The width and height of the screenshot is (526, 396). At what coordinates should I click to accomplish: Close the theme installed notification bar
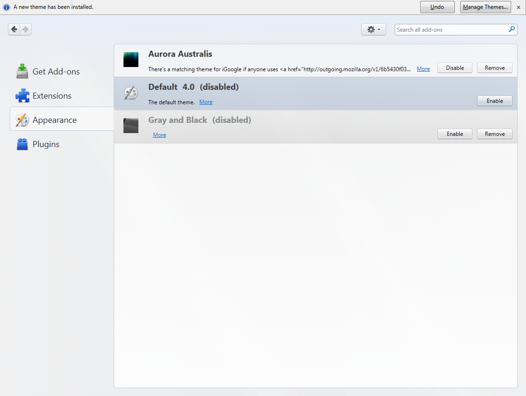click(519, 7)
